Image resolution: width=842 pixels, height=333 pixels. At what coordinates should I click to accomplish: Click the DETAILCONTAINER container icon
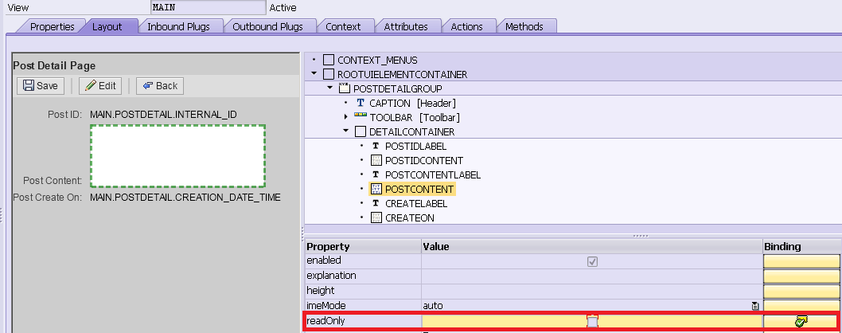coord(361,131)
